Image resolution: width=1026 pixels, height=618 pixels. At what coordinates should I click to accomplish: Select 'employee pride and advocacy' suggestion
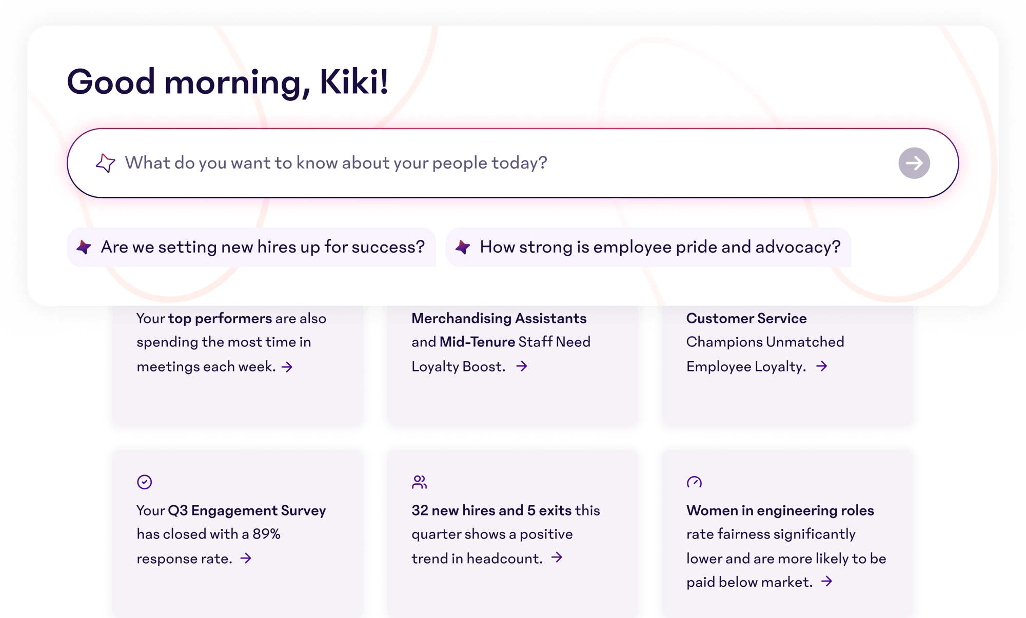pos(660,247)
